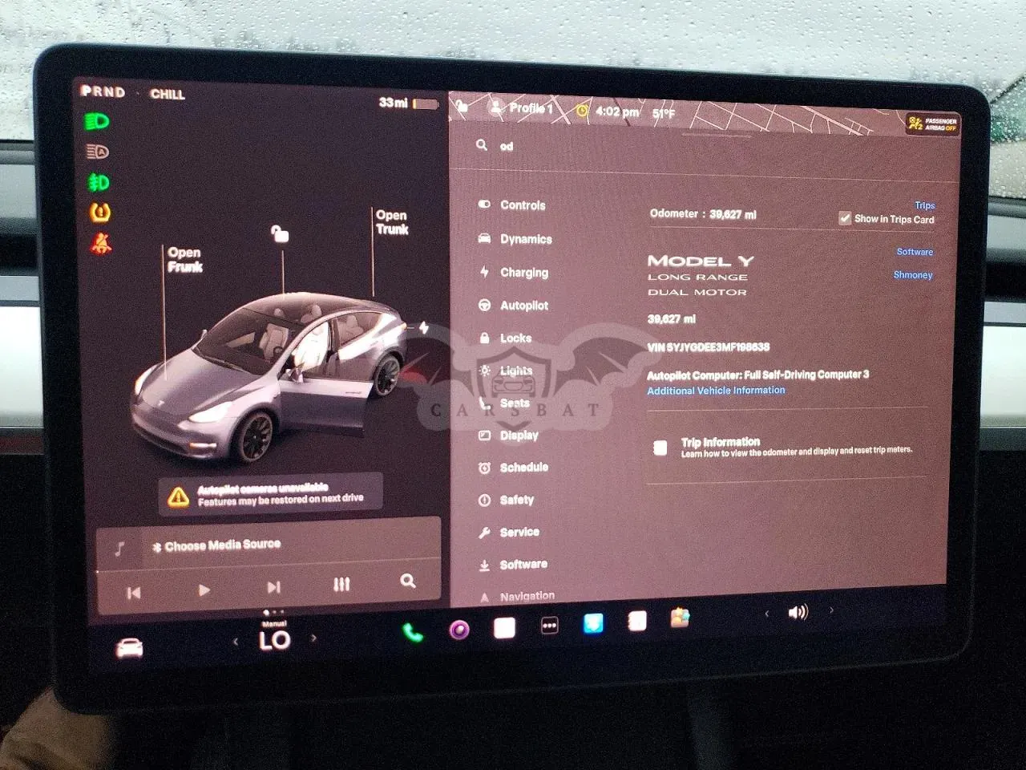Open the Locks menu
This screenshot has height=770, width=1026.
click(505, 338)
